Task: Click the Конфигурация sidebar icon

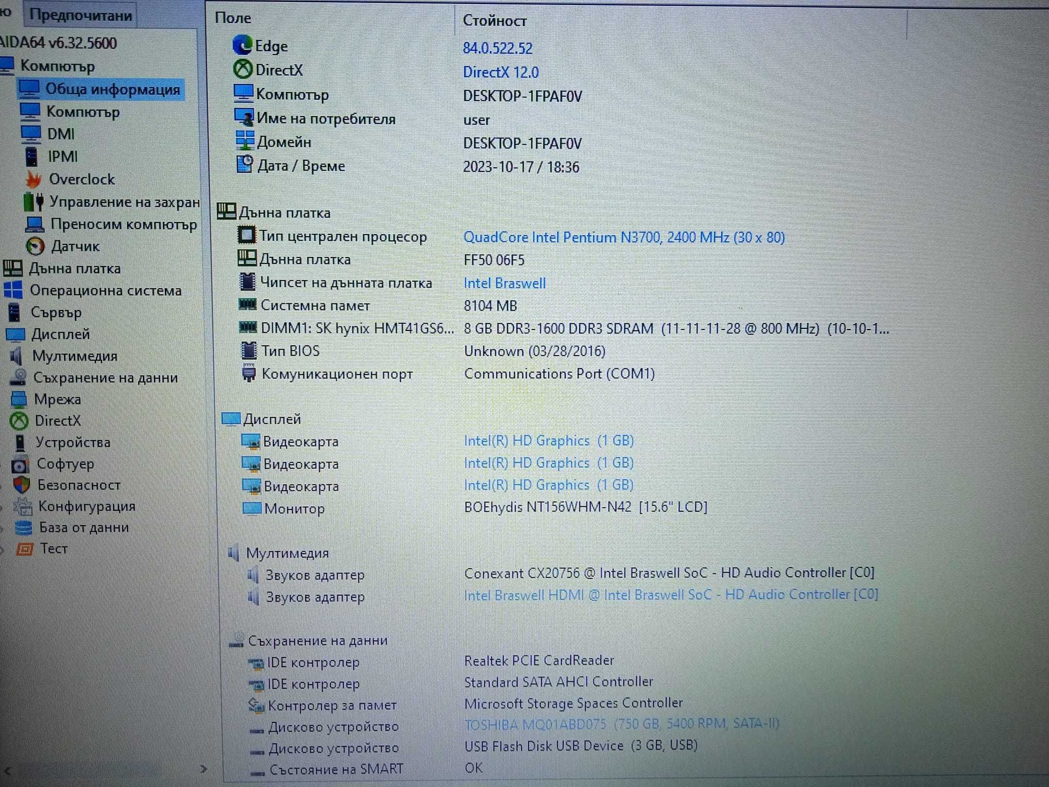Action: tap(23, 506)
